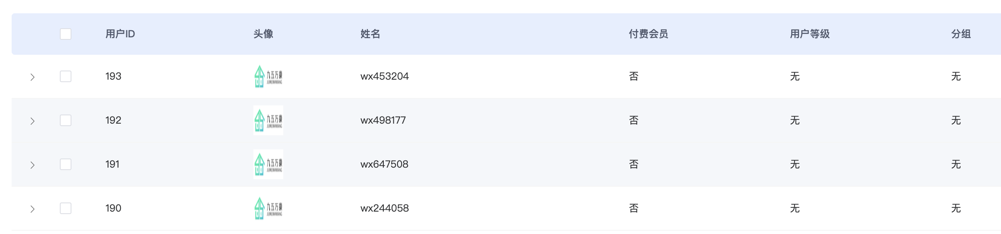Click user name wx244058
1001x234 pixels.
(x=385, y=208)
